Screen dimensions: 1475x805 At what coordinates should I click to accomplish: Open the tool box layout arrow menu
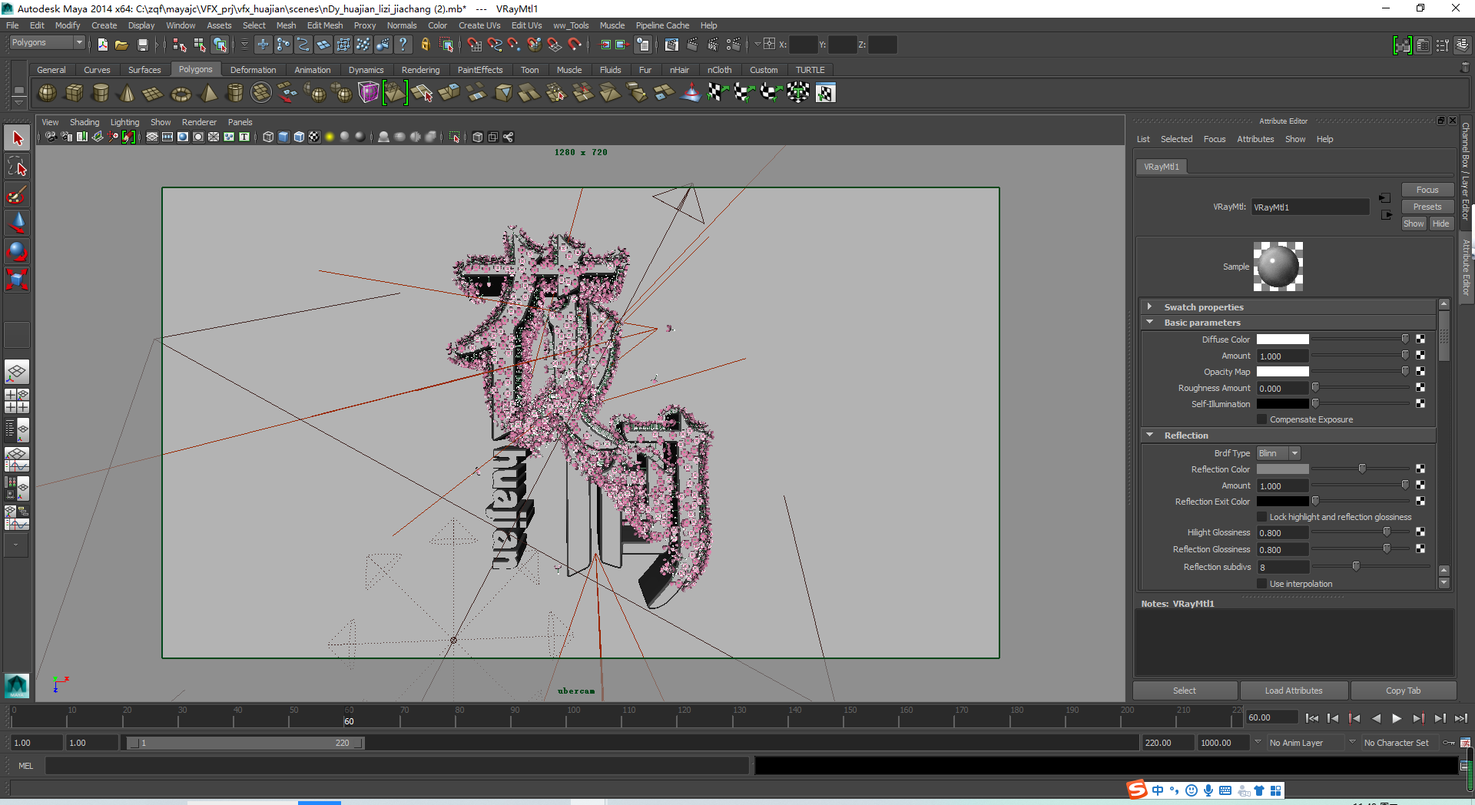coord(17,545)
